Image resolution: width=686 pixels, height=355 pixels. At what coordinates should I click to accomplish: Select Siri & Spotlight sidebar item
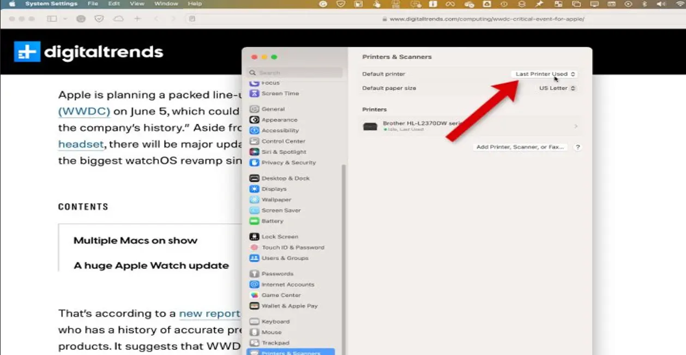point(284,152)
